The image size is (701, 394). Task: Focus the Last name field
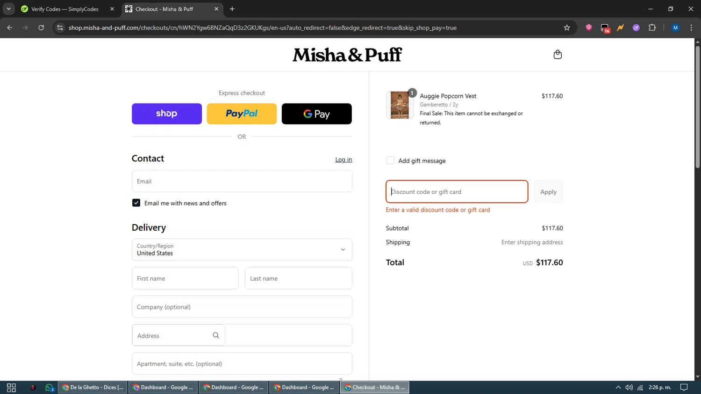pyautogui.click(x=298, y=278)
